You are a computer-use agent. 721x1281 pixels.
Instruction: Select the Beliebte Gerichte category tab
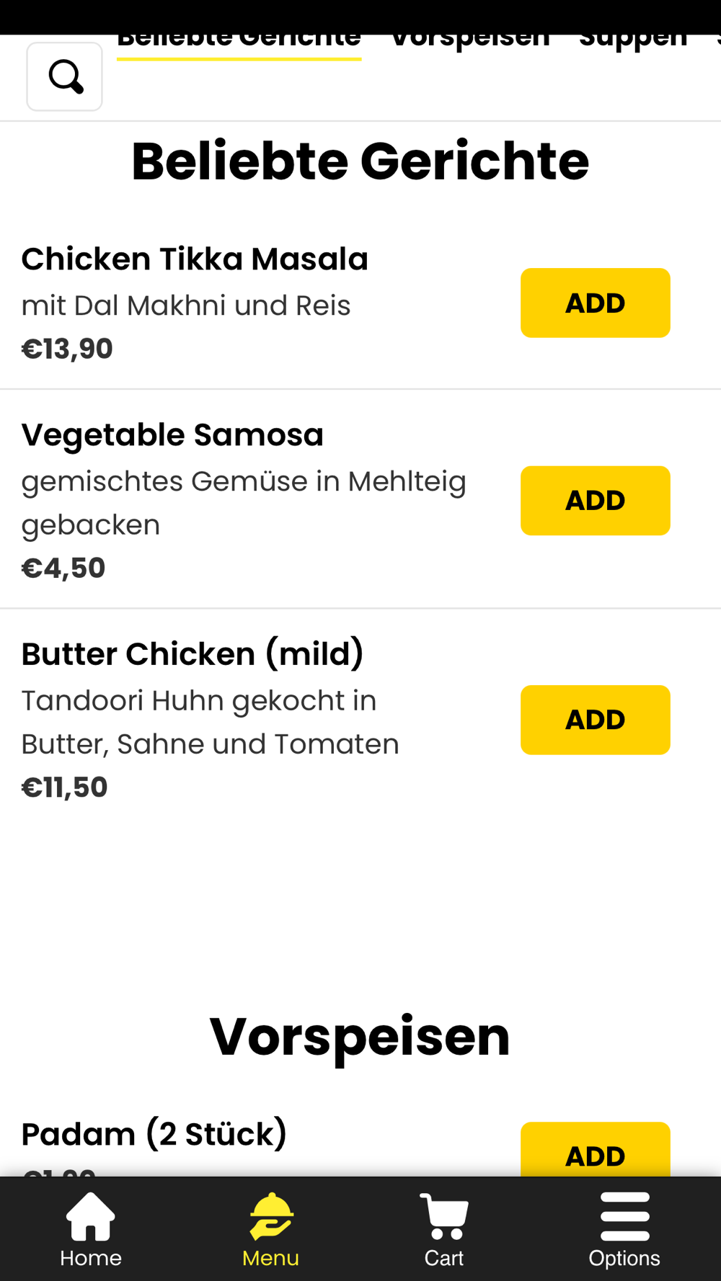pos(239,42)
